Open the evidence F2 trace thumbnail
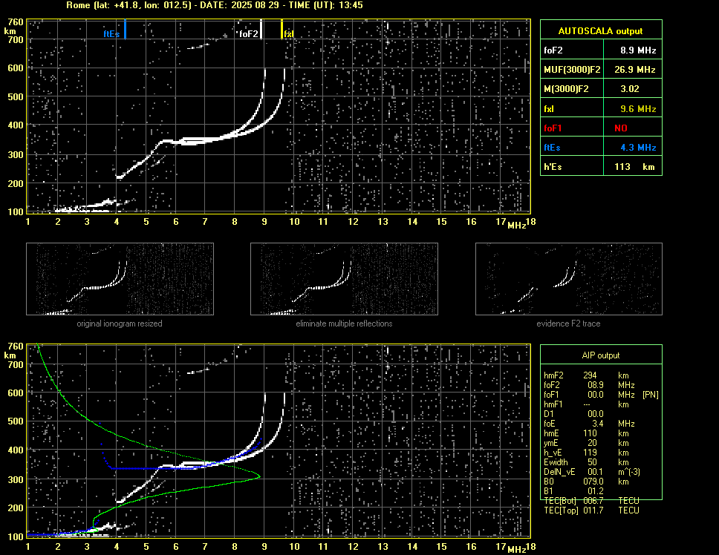 point(569,279)
